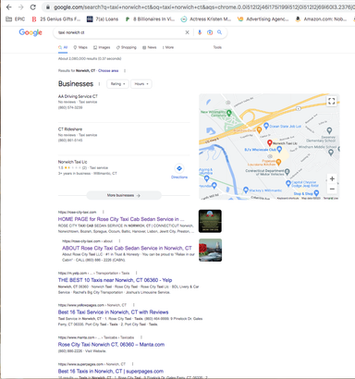Click the Rose City Taxi home thumbnail

coord(210,221)
